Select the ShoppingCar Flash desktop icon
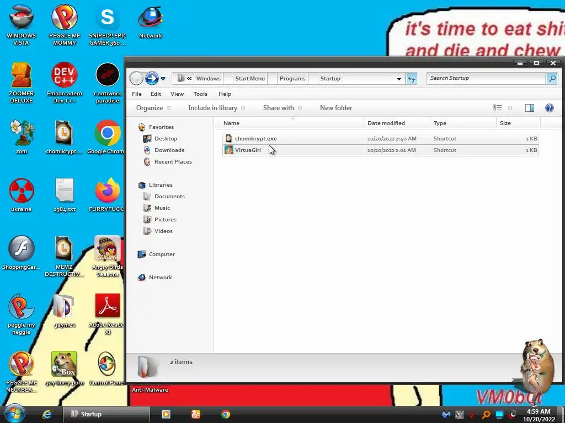 click(22, 252)
